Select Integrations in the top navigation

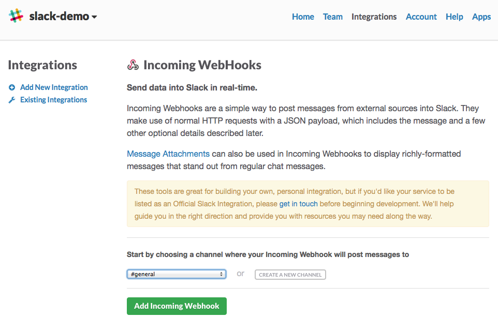click(374, 17)
